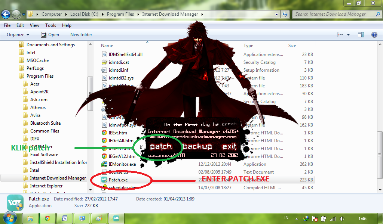This screenshot has height=224, width=383.
Task: Select the IEGetAll.htm Chrome file icon
Action: (104, 141)
